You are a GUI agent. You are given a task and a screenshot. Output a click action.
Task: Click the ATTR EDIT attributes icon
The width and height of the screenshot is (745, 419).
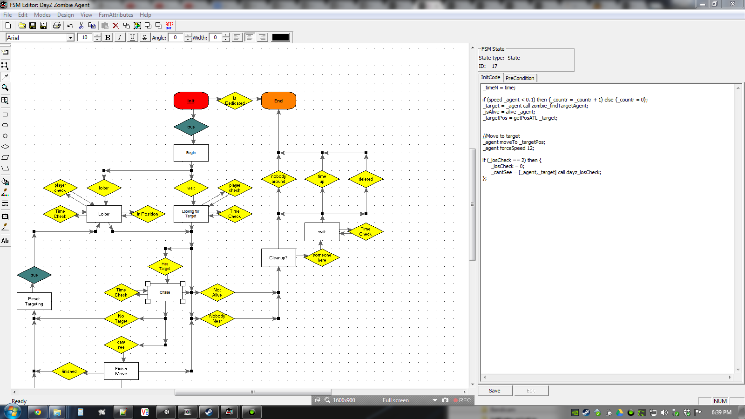pos(169,26)
